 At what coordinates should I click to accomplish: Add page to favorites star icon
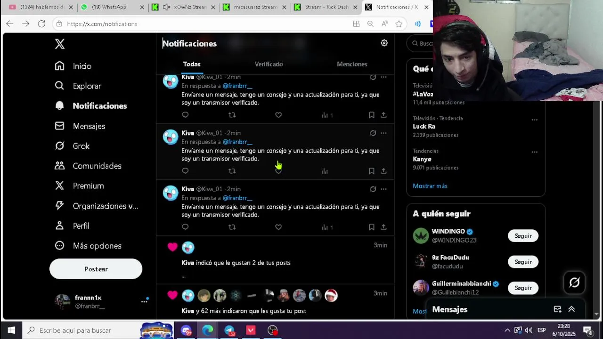tap(399, 24)
